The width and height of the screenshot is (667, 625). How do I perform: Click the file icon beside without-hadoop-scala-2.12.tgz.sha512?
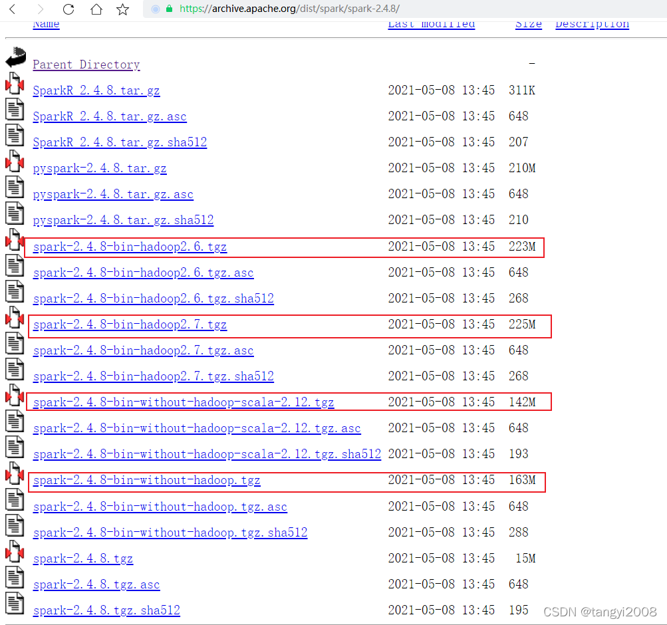pyautogui.click(x=15, y=447)
